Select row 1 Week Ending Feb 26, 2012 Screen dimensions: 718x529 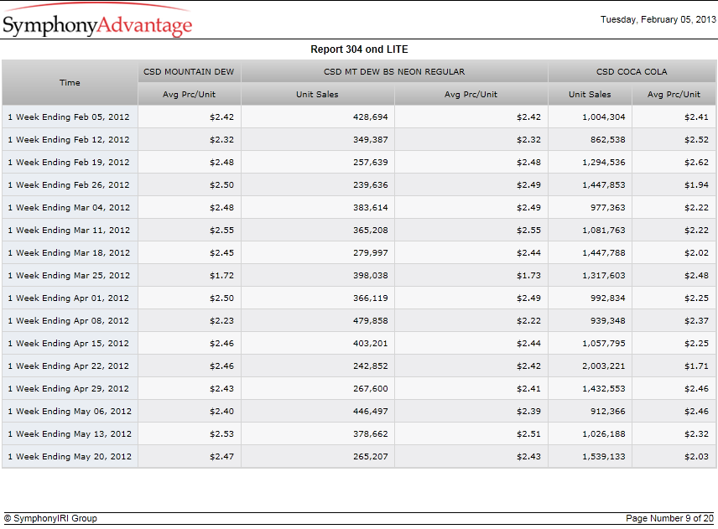tap(359, 185)
